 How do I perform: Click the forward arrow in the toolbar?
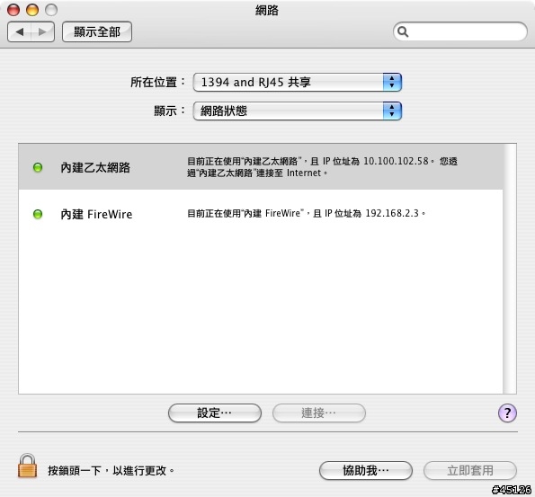pyautogui.click(x=42, y=32)
